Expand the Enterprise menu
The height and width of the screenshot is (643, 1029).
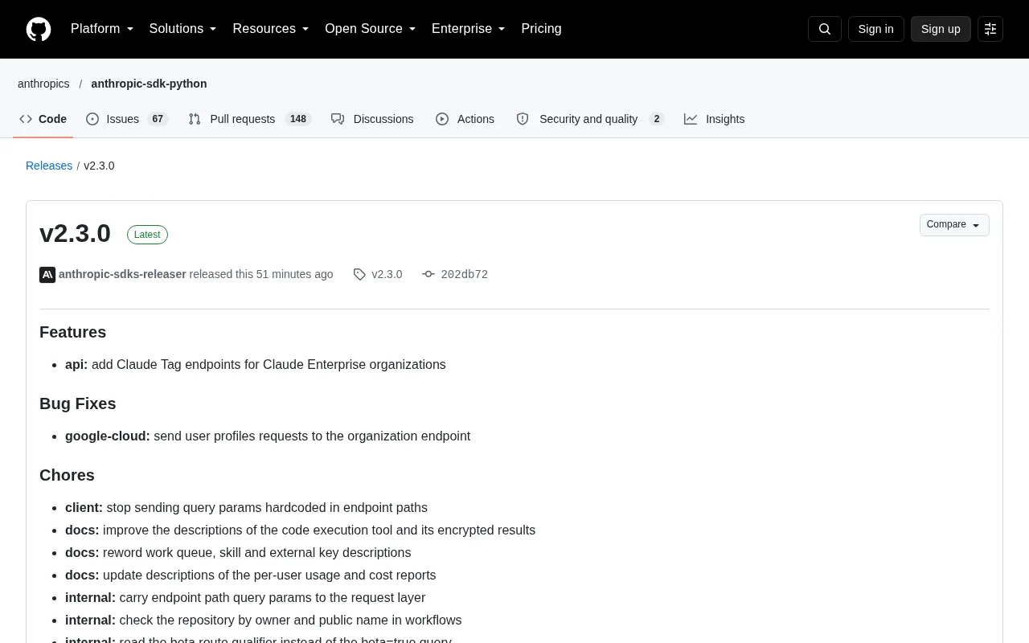pos(469,29)
